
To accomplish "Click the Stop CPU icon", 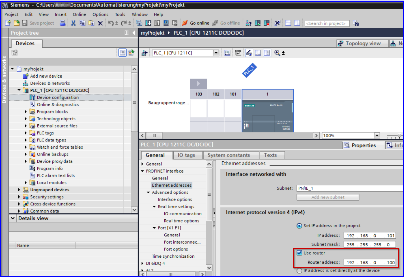I will click(266, 23).
